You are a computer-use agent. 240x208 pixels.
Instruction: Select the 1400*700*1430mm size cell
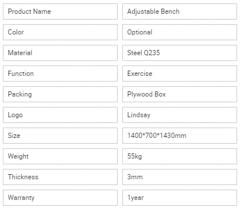[x=180, y=136]
